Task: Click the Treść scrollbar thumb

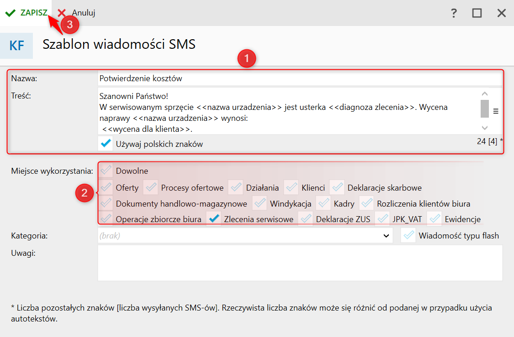Action: [485, 109]
